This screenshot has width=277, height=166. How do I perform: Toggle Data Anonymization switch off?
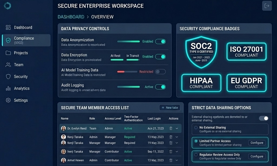pyautogui.click(x=160, y=41)
